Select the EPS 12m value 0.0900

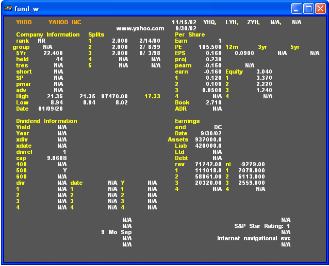pos(244,53)
